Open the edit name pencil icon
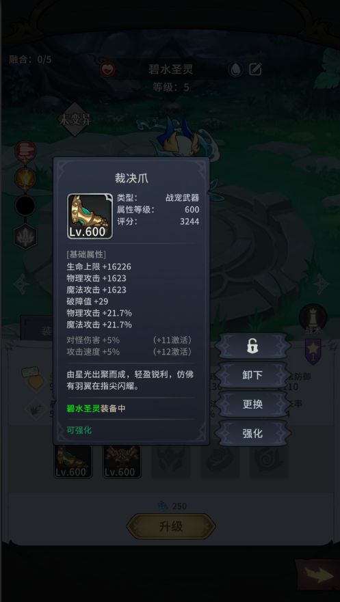The image size is (340, 602). [x=255, y=70]
